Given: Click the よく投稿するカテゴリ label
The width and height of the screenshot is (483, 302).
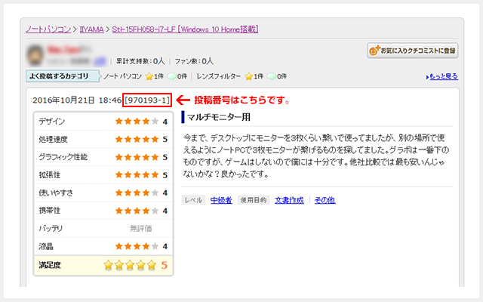Looking at the screenshot, I should coord(63,76).
